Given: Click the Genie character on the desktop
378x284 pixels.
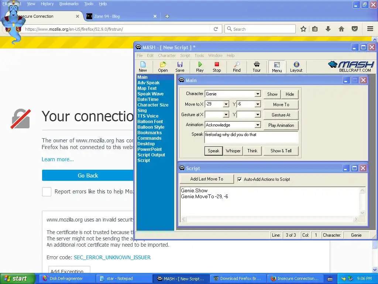Looking at the screenshot, I should (13, 23).
